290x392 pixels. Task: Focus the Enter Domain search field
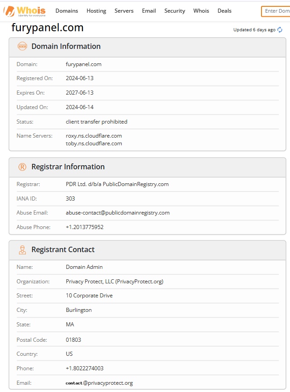[276, 11]
